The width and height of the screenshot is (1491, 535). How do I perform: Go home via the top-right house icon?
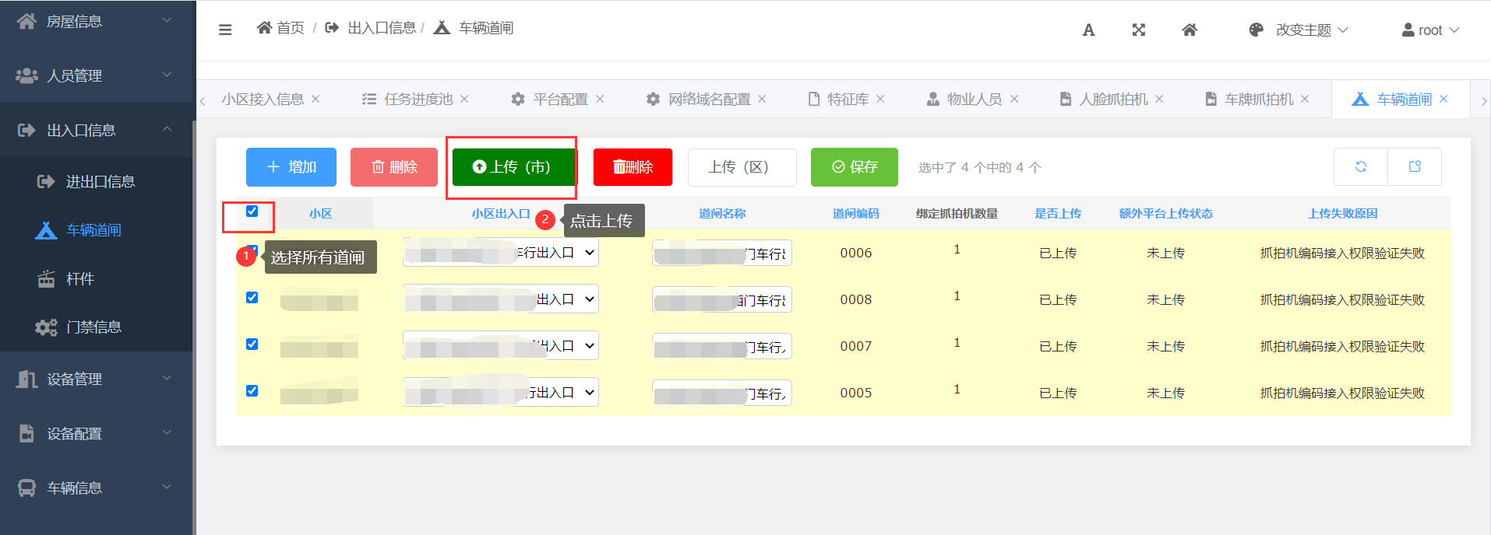1190,30
